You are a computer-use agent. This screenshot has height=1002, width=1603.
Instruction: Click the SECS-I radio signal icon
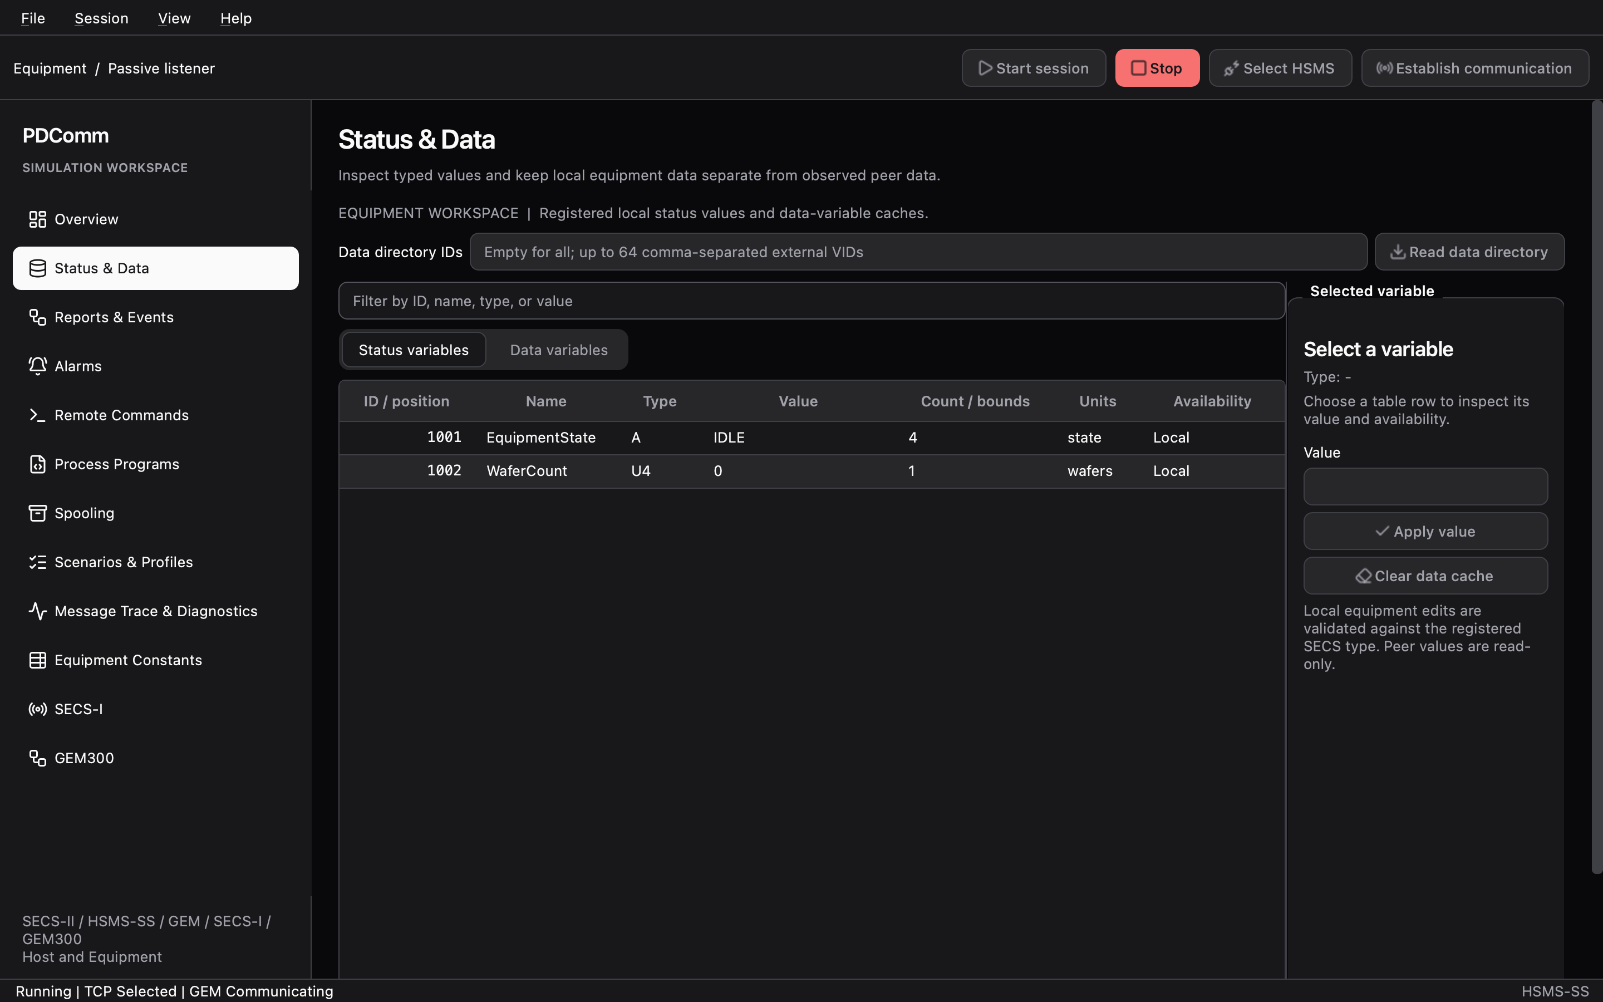(38, 710)
